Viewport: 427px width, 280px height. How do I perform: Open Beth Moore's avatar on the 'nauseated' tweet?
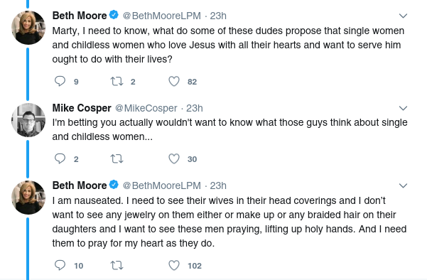[28, 198]
